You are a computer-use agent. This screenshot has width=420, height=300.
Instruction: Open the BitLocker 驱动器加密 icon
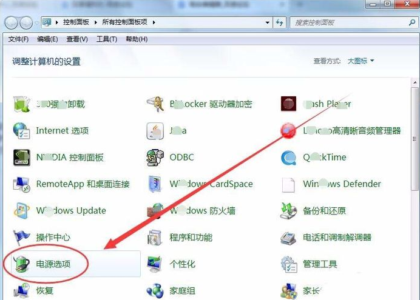[x=155, y=104]
